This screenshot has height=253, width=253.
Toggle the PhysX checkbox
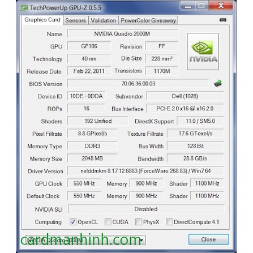point(139,222)
